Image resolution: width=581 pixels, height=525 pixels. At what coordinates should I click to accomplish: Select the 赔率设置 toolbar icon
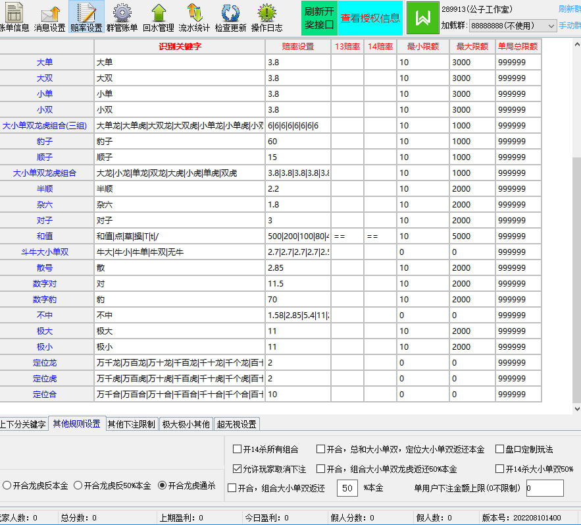click(86, 13)
